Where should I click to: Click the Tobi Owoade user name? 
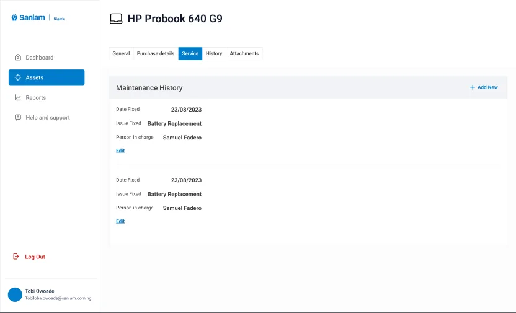40,291
